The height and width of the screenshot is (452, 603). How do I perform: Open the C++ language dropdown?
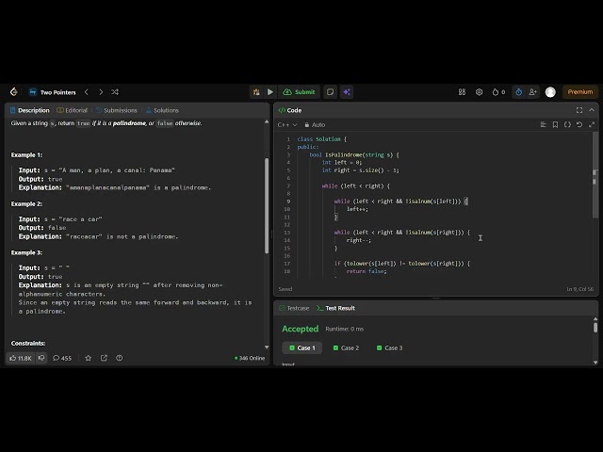click(x=287, y=125)
